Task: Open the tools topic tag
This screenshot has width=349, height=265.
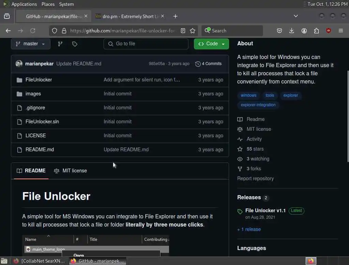Action: [x=270, y=95]
